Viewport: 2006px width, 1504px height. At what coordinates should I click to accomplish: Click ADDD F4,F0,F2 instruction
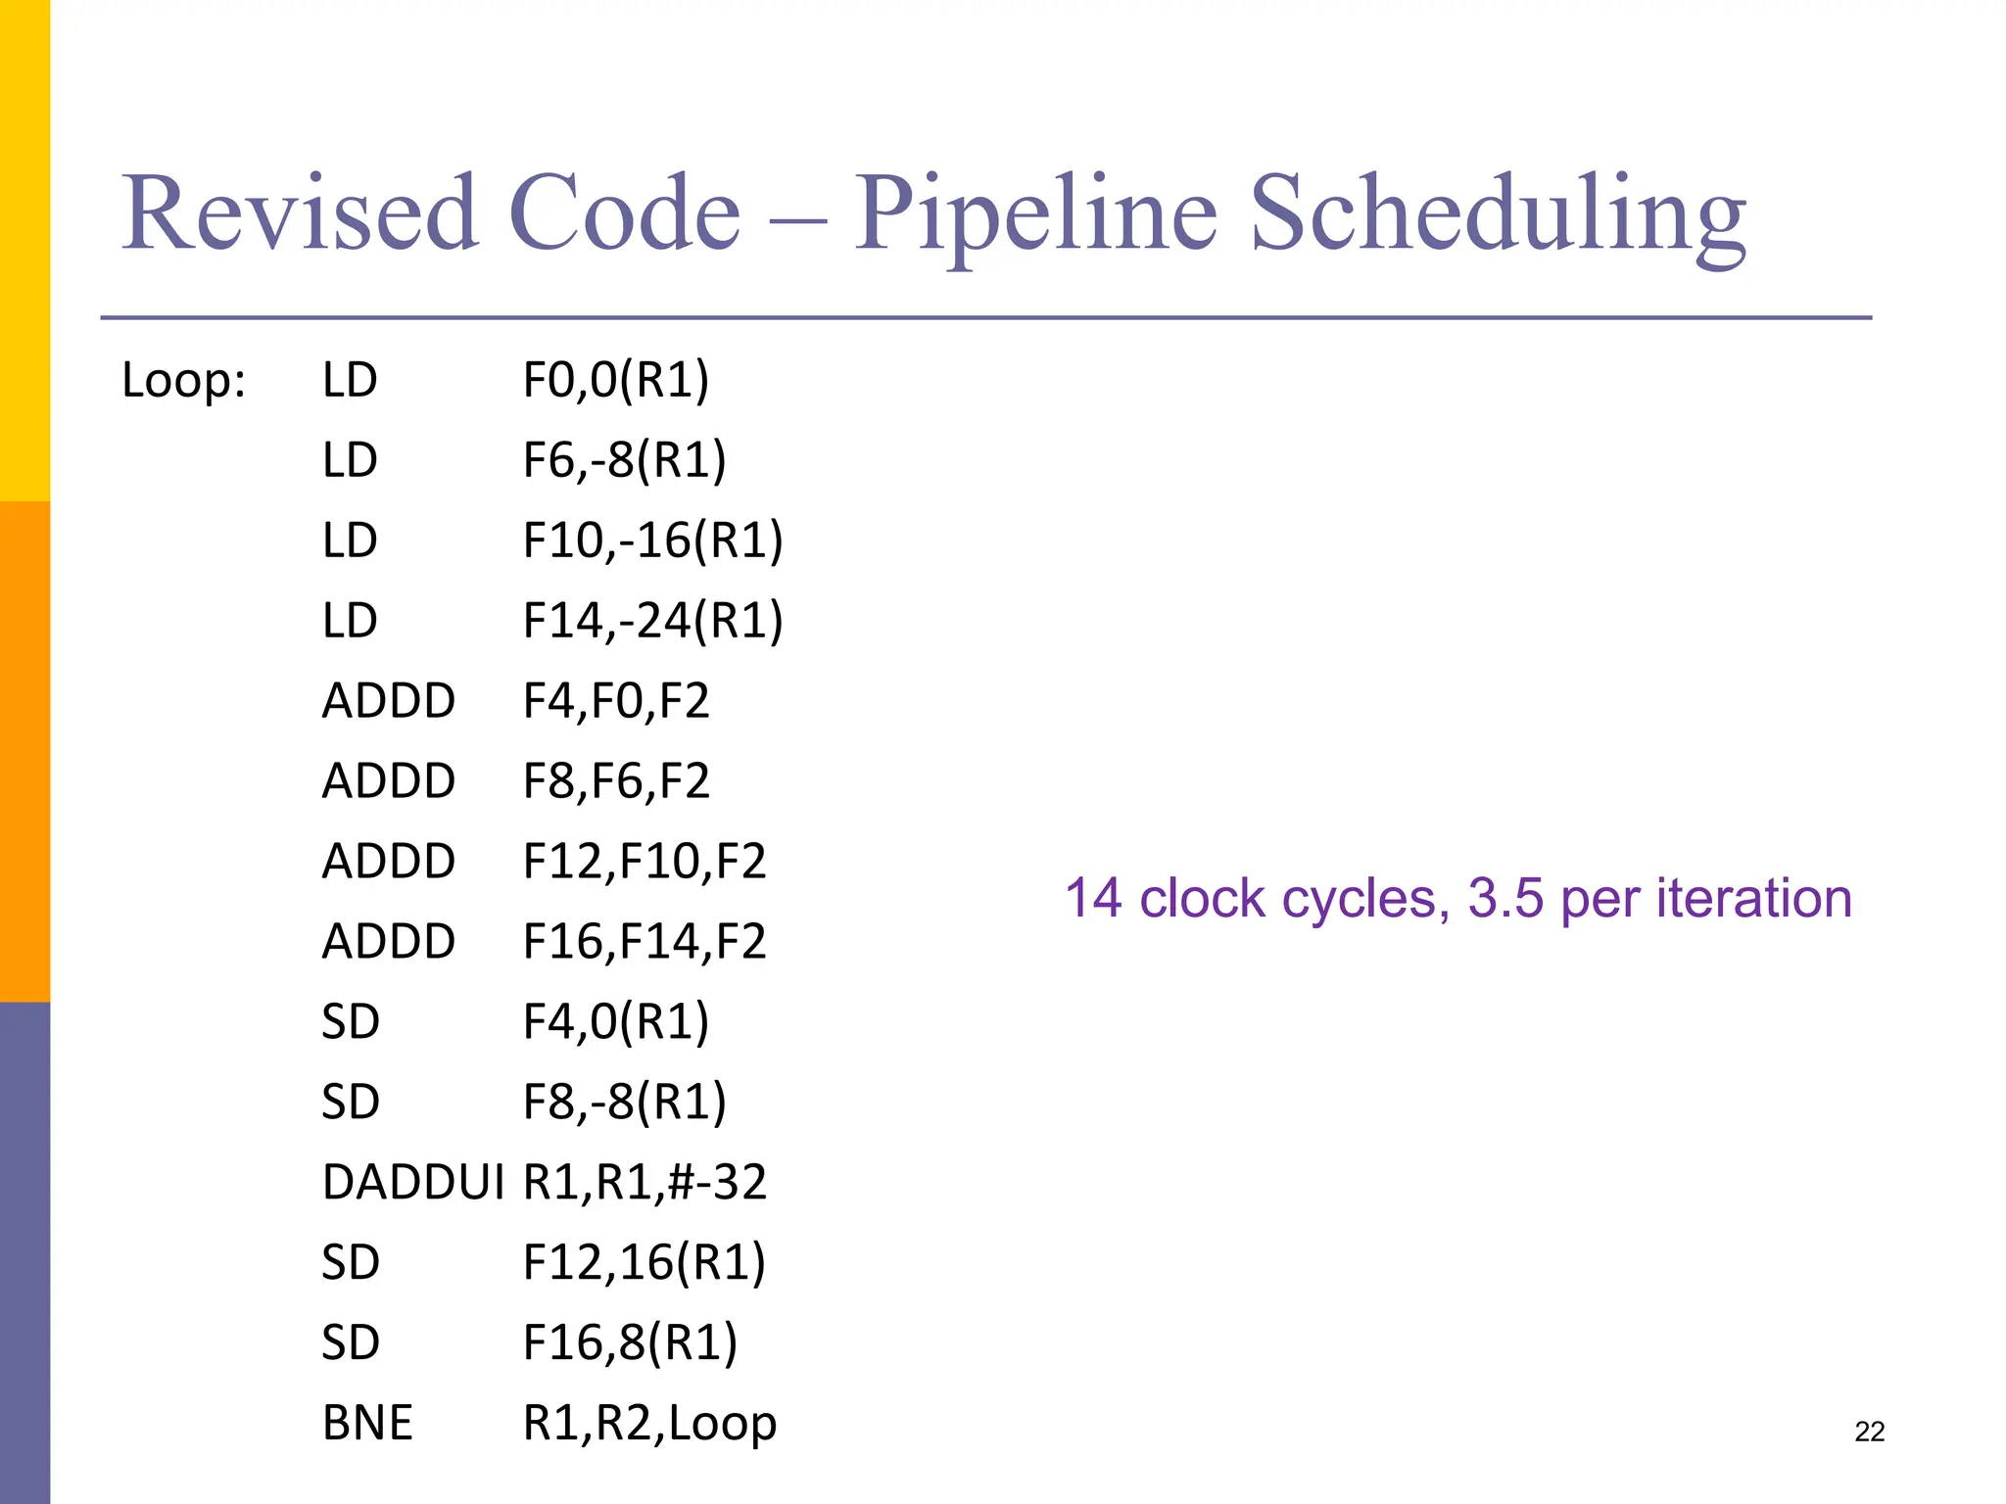point(515,701)
